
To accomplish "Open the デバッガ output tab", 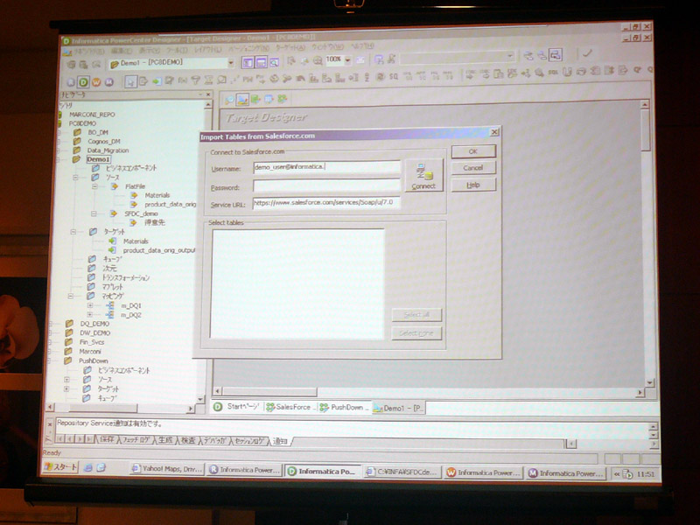I will [214, 441].
